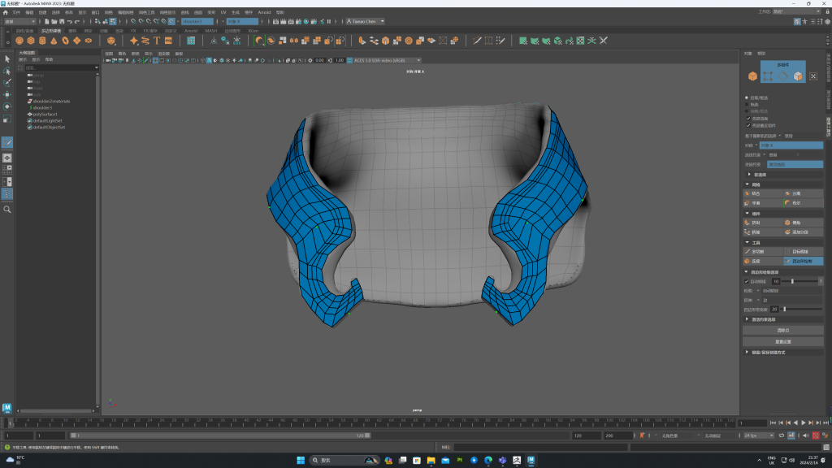Choose the Scale tool in the toolbox

[6, 119]
